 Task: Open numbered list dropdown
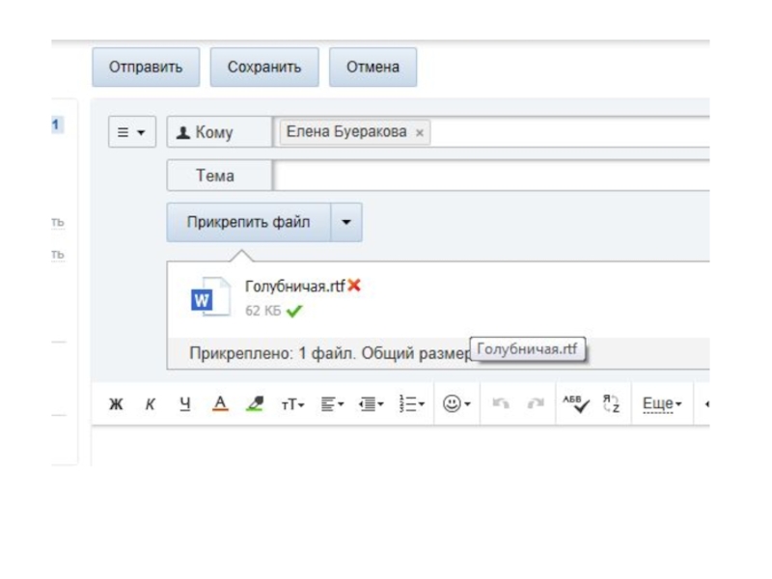tap(412, 404)
